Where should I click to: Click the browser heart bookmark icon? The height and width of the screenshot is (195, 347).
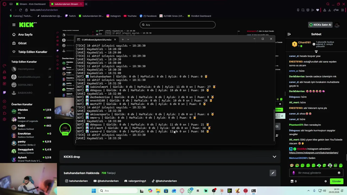point(318,10)
